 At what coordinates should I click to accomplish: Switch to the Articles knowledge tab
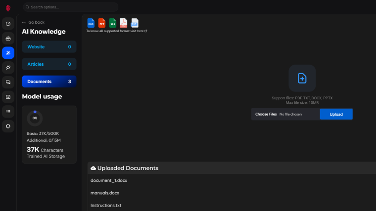[49, 64]
